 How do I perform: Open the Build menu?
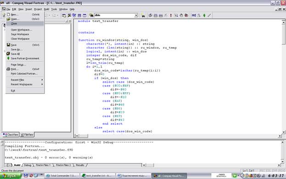coord(46,9)
